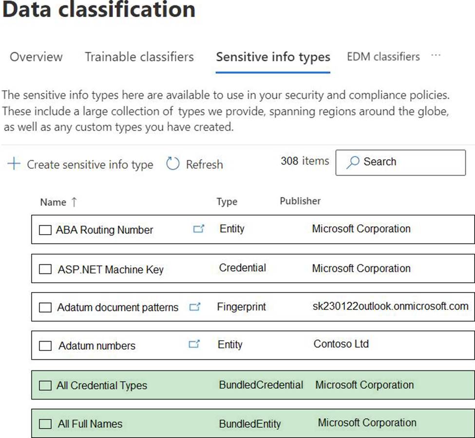The height and width of the screenshot is (438, 475).
Task: Open the more tabs ellipsis
Action: [436, 56]
